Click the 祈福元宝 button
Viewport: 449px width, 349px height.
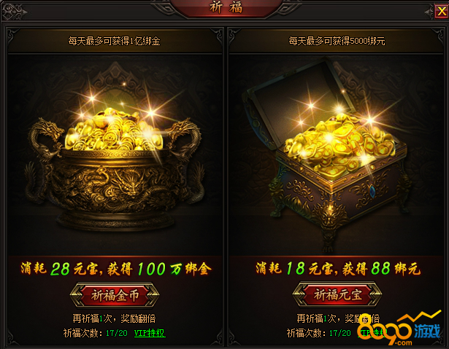point(337,294)
